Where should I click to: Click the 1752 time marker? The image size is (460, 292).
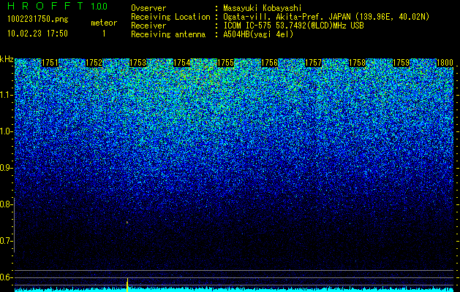[x=94, y=63]
